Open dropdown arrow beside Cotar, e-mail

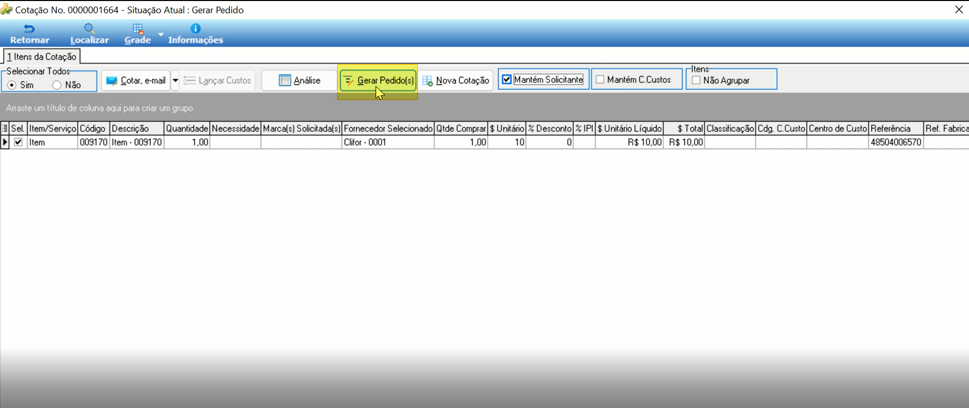click(175, 80)
